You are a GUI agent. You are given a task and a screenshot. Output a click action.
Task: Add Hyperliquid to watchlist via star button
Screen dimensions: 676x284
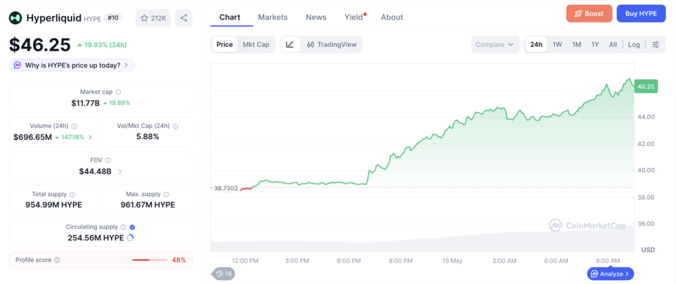click(153, 18)
